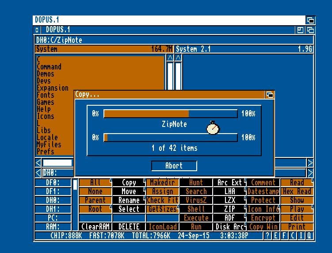Click the ClearRAM button
Image resolution: width=332 pixels, height=253 pixels.
click(x=95, y=227)
